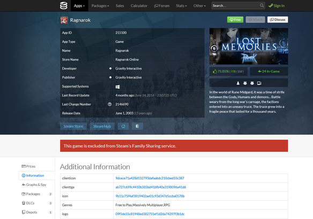Open the Apps dropdown menu
The image size is (313, 219).
[x=79, y=6]
